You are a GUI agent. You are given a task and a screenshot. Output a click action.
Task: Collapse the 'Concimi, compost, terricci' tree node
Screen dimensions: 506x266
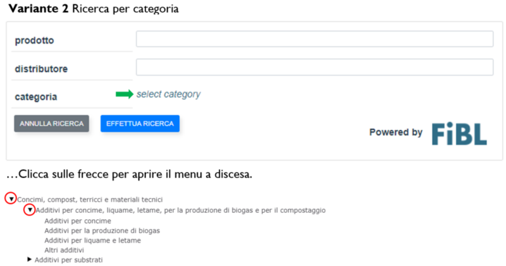11,199
